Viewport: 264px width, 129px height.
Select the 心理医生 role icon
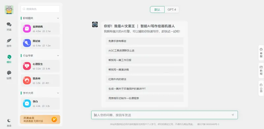[27, 66]
